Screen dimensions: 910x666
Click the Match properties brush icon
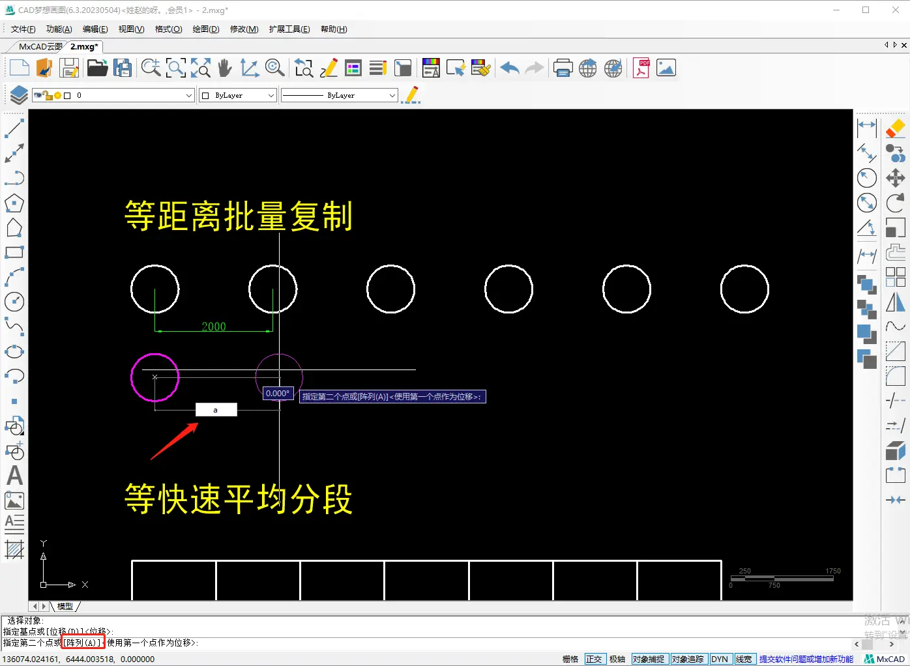coord(481,68)
